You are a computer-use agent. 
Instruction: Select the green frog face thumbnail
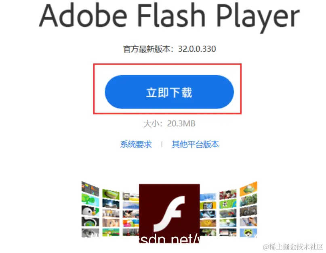click(x=248, y=233)
